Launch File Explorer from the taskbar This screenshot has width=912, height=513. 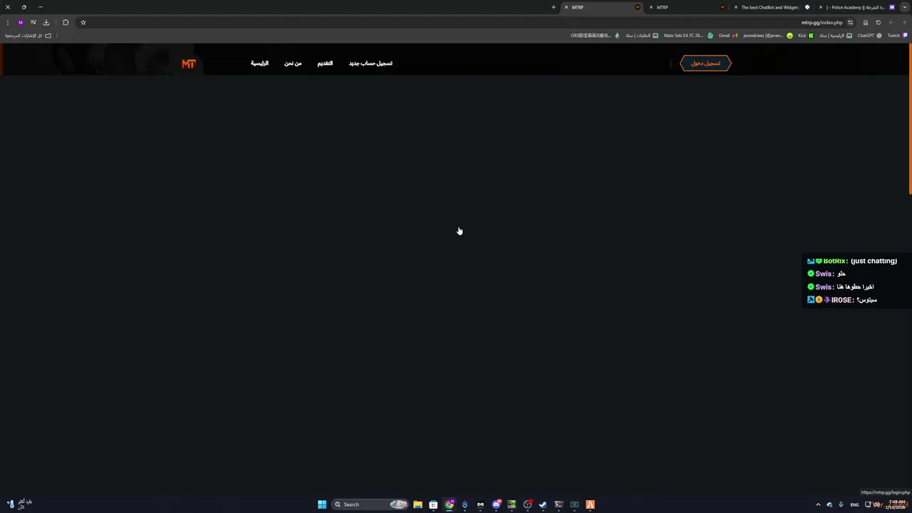(418, 504)
